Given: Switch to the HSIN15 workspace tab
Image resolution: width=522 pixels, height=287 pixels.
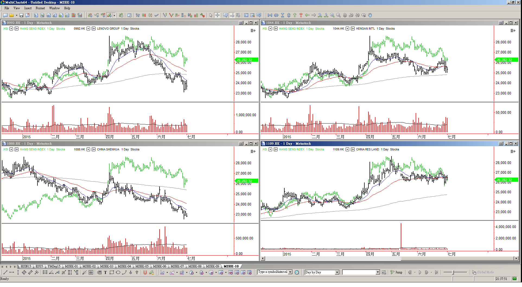Looking at the screenshot, I should click(26, 266).
